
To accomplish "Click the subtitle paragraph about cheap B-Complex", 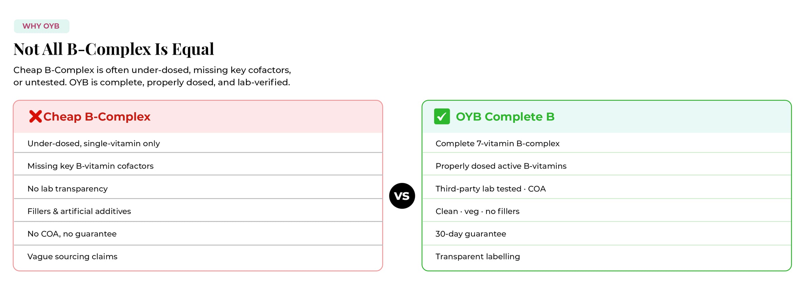I will [x=152, y=76].
